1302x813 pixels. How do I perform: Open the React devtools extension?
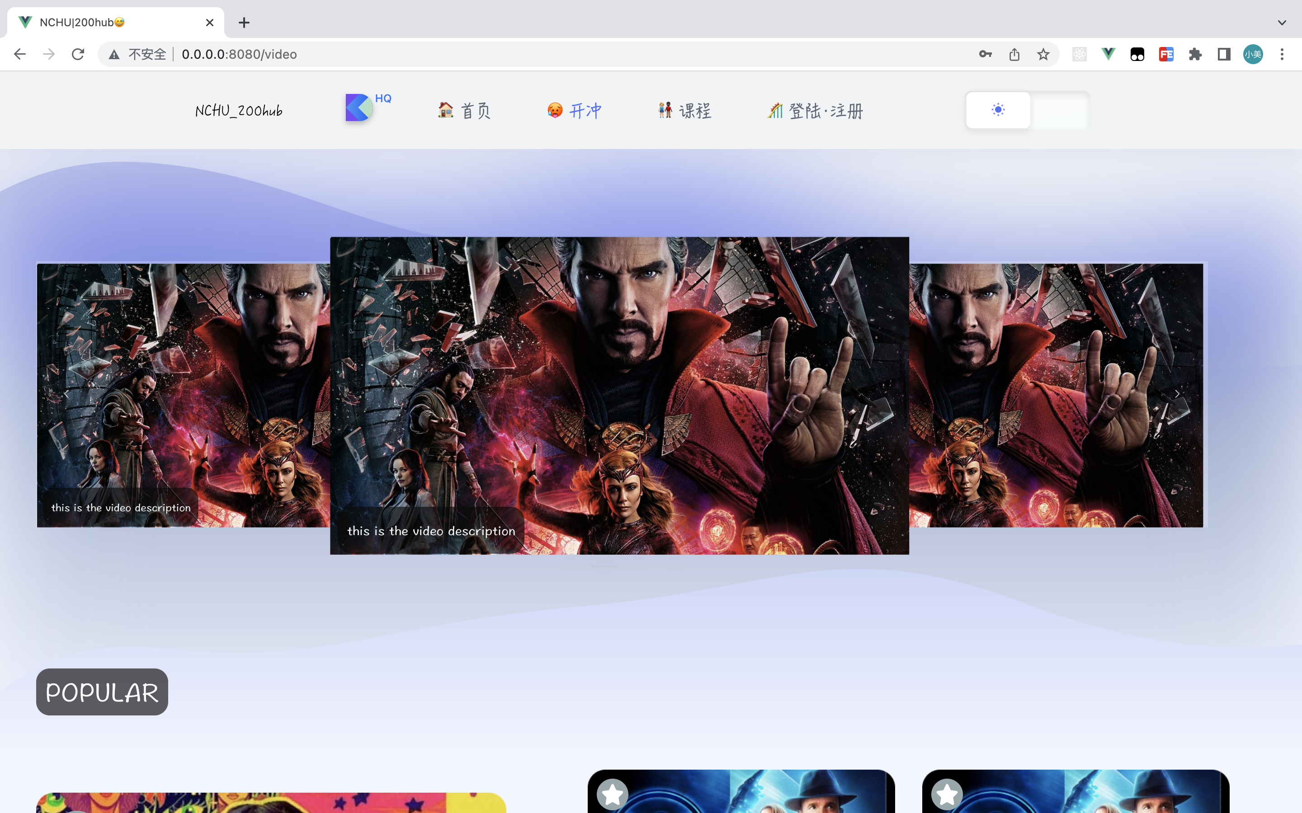tap(1079, 54)
